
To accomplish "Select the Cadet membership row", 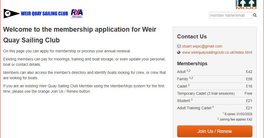I will 214,86.
